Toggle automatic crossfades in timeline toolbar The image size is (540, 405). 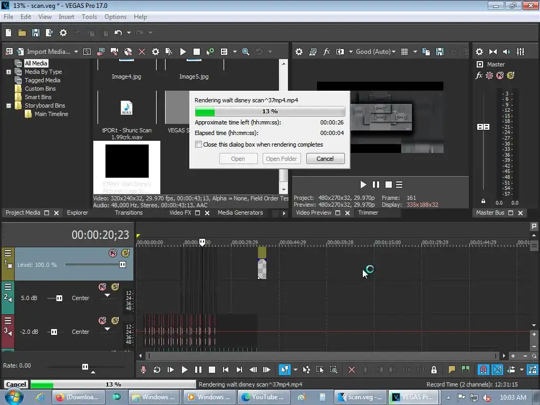(x=497, y=370)
